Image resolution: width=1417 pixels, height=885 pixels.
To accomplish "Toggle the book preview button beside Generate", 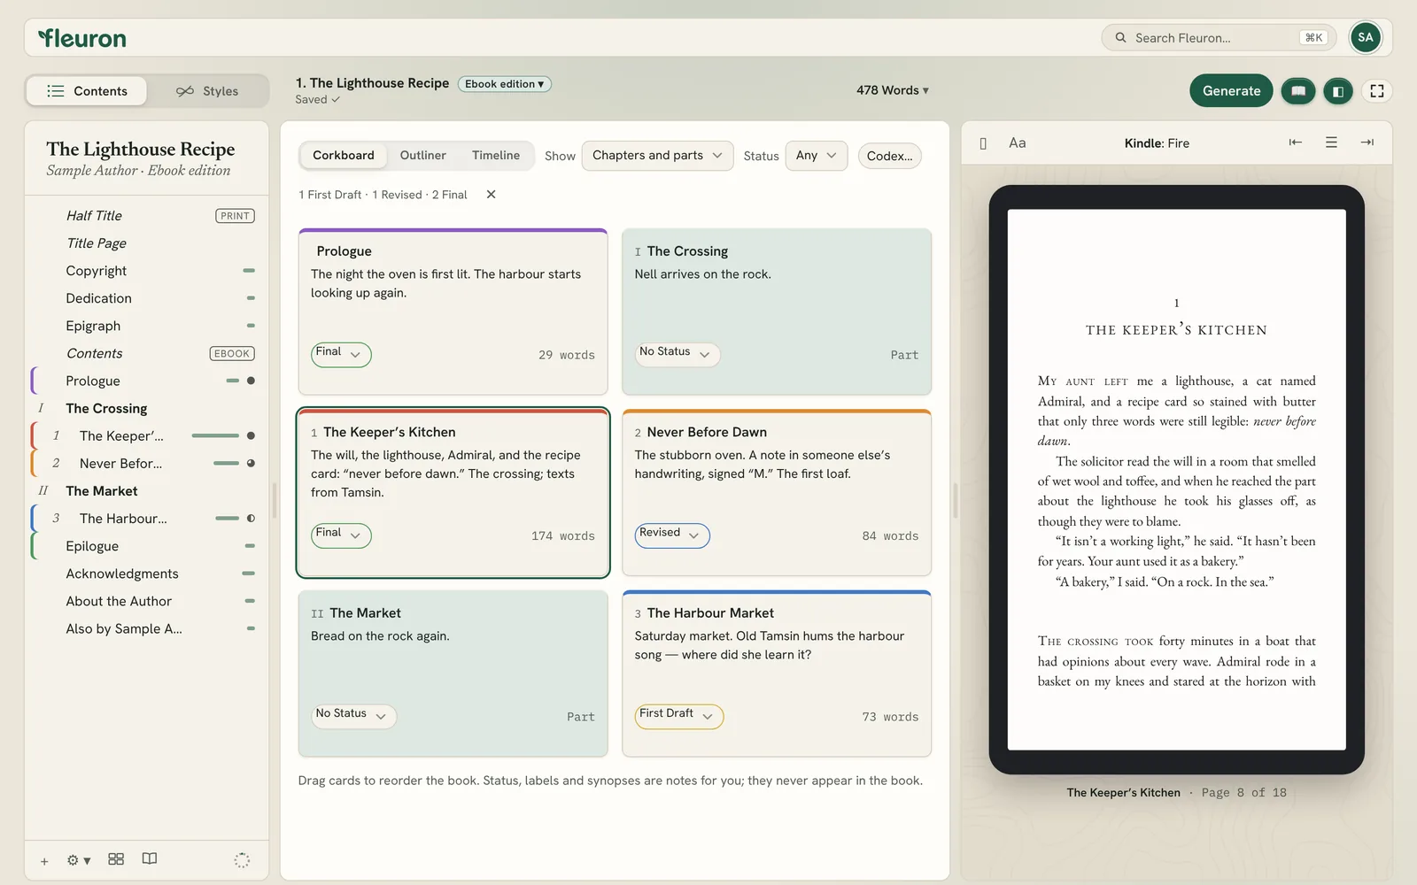I will pyautogui.click(x=1297, y=91).
